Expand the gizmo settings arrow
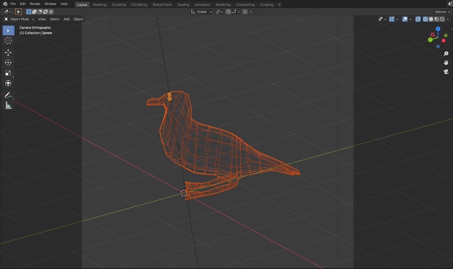This screenshot has height=269, width=453. [397, 19]
